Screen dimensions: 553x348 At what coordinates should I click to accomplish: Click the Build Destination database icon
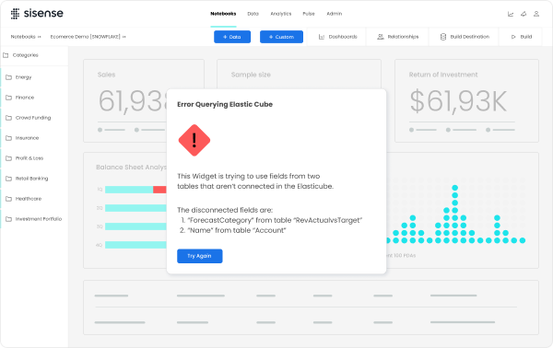coord(443,37)
